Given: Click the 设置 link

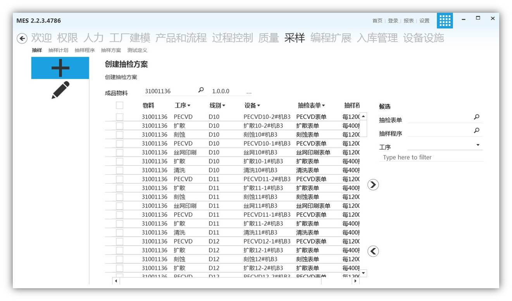Looking at the screenshot, I should (424, 21).
